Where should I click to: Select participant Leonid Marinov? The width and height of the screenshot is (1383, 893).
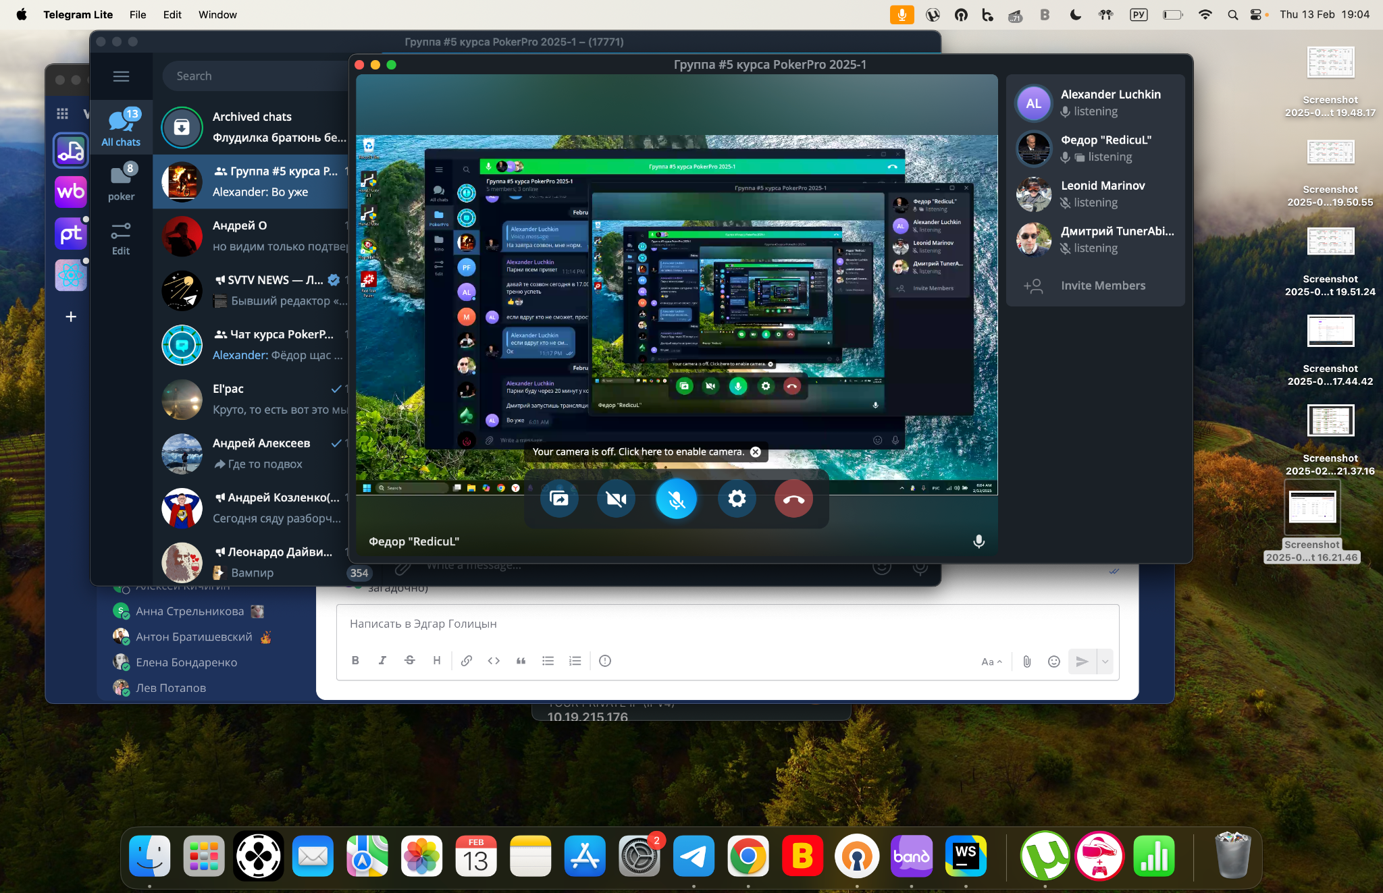(1095, 194)
